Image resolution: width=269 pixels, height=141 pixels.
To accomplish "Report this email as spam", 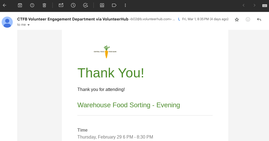I will pos(32,5).
